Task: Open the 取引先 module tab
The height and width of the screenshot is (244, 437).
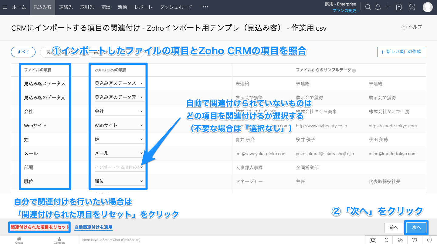Action: tap(87, 7)
